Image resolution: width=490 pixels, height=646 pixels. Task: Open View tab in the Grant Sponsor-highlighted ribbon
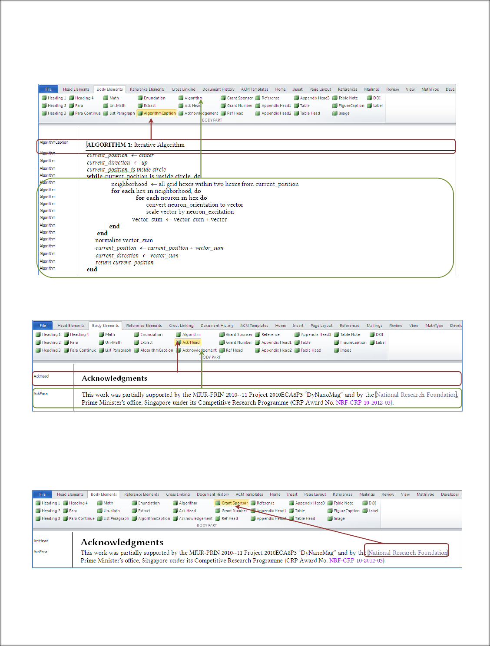(405, 494)
